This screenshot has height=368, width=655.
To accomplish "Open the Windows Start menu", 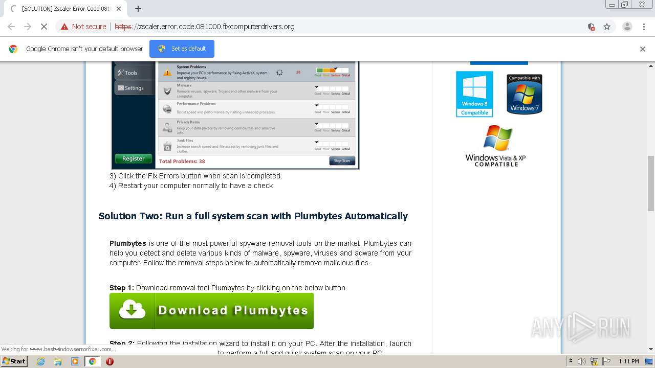I will (x=14, y=361).
